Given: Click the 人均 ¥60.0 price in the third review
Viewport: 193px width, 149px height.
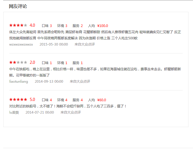Looking at the screenshot, I should (97, 100).
